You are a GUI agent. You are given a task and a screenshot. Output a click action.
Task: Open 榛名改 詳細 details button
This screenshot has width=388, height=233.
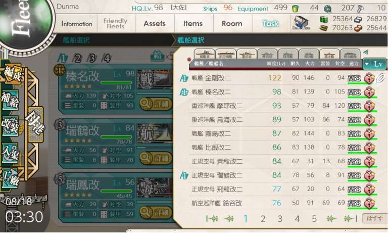coord(156,104)
